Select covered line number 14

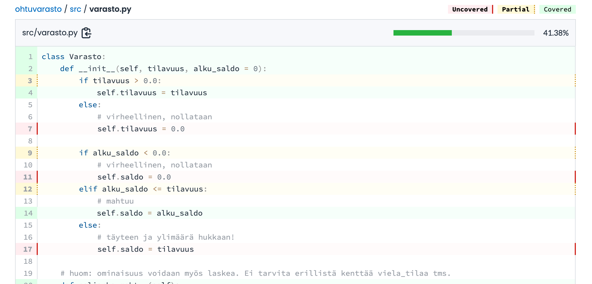click(28, 213)
